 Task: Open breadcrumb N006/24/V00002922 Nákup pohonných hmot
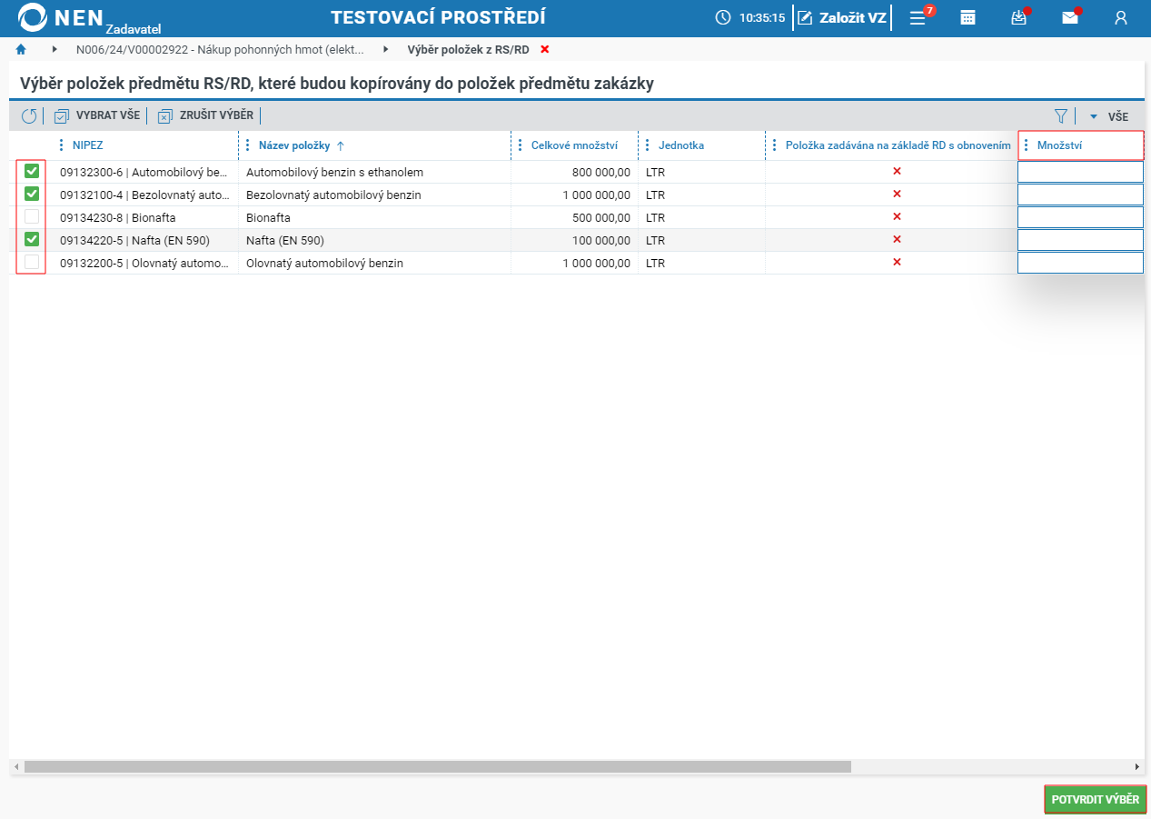coord(220,49)
